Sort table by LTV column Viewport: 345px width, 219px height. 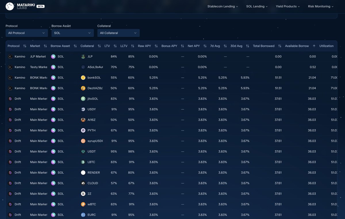[x=115, y=46]
